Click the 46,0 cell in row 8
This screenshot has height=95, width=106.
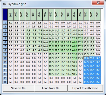coord(75,50)
